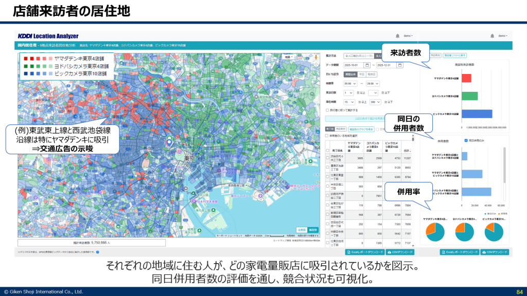Open the left demo account dropdown
527x296 pixels.
[408, 36]
